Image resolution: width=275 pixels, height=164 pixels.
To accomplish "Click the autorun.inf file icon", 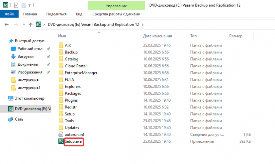I will 61,134.
